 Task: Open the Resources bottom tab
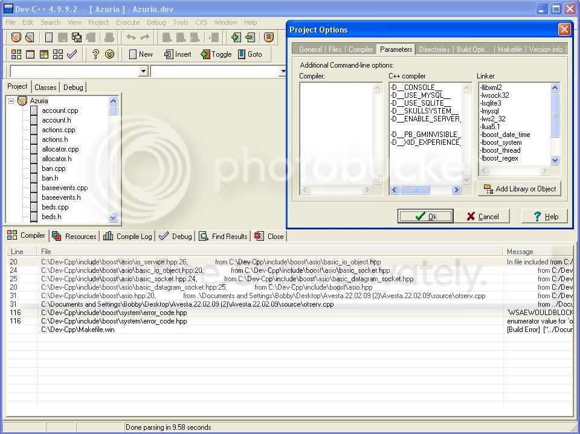tap(74, 236)
